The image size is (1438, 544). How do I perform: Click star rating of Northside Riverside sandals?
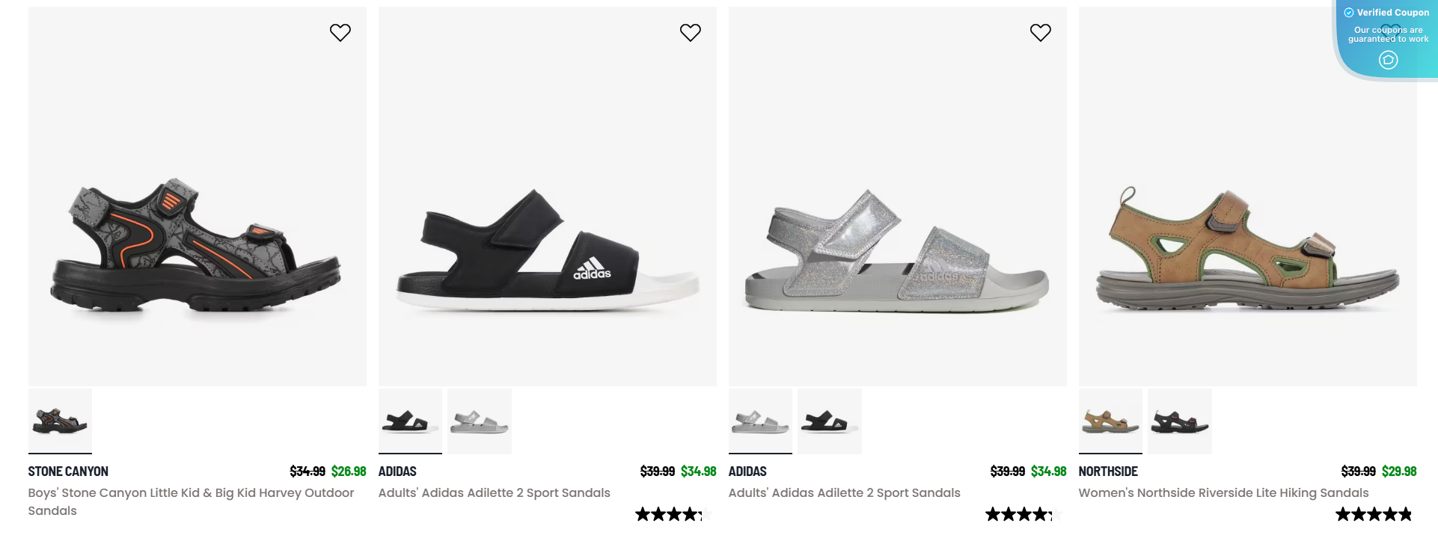1374,514
